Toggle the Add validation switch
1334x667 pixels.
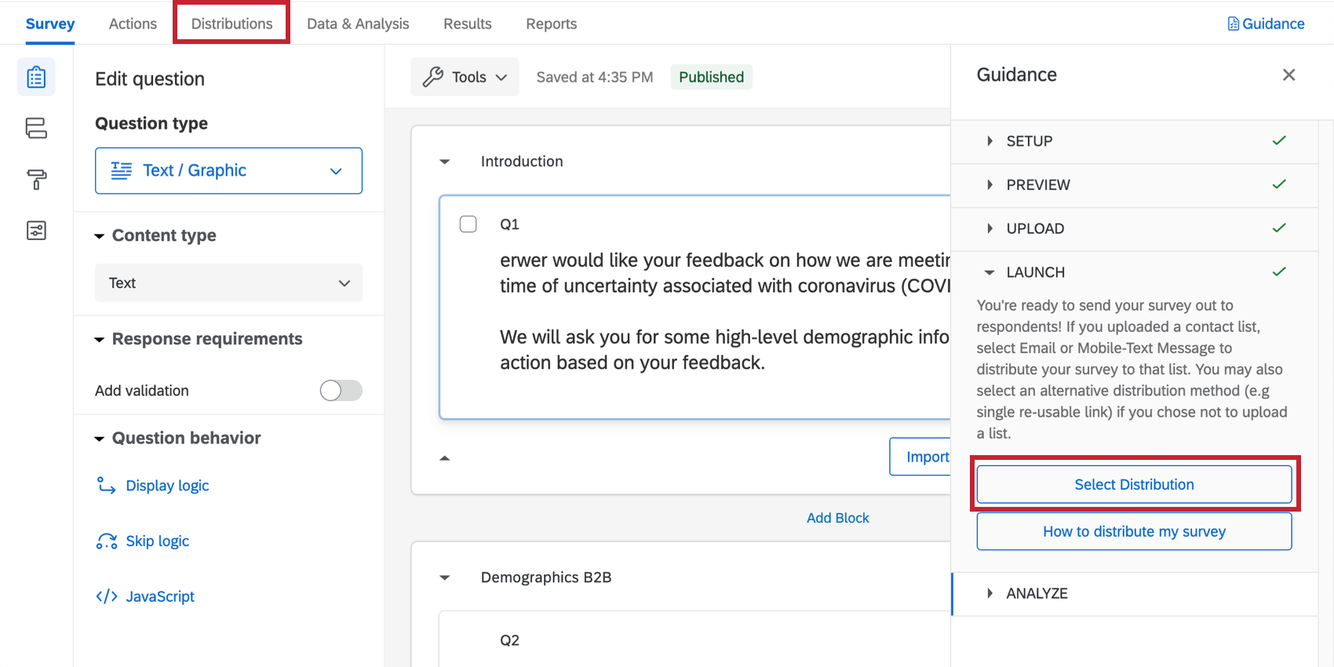(x=341, y=391)
